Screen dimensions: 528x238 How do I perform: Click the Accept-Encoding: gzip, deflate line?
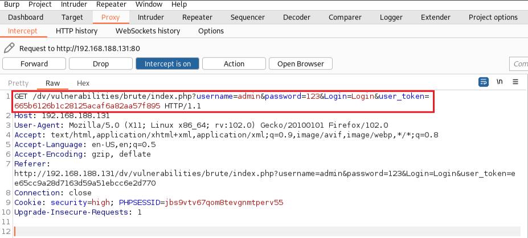83,155
